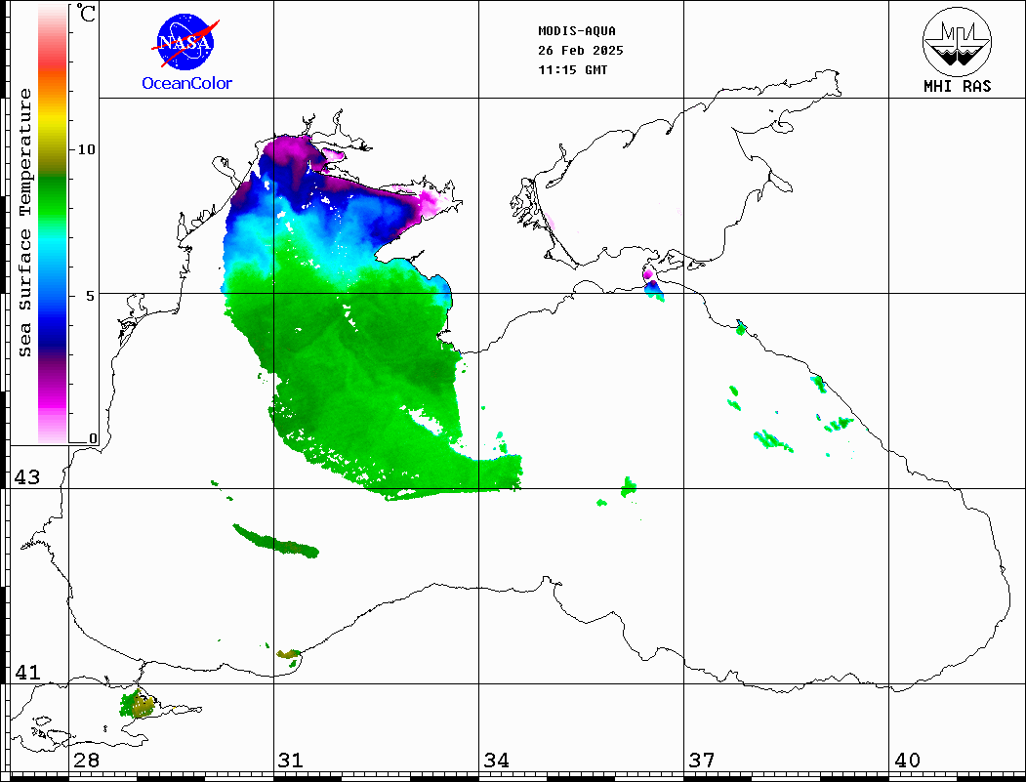Click latitude label 43
The width and height of the screenshot is (1026, 782).
click(x=26, y=477)
